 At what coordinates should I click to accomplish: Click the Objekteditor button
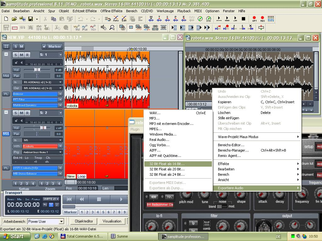[84, 221]
